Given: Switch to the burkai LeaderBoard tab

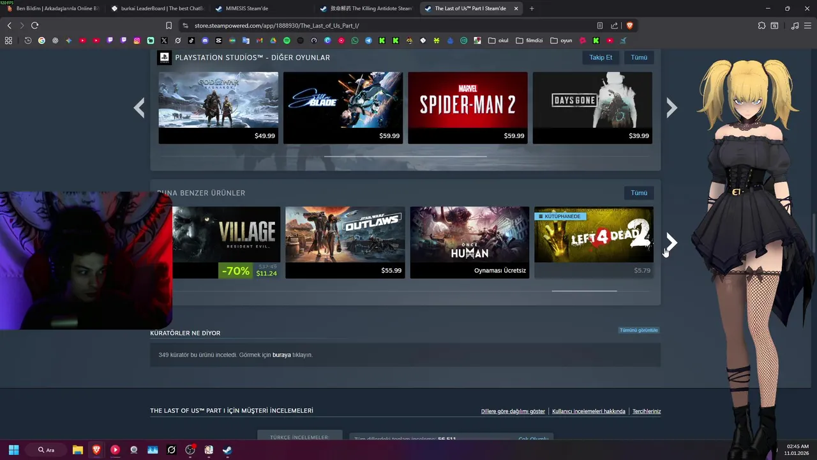Looking at the screenshot, I should pyautogui.click(x=157, y=8).
